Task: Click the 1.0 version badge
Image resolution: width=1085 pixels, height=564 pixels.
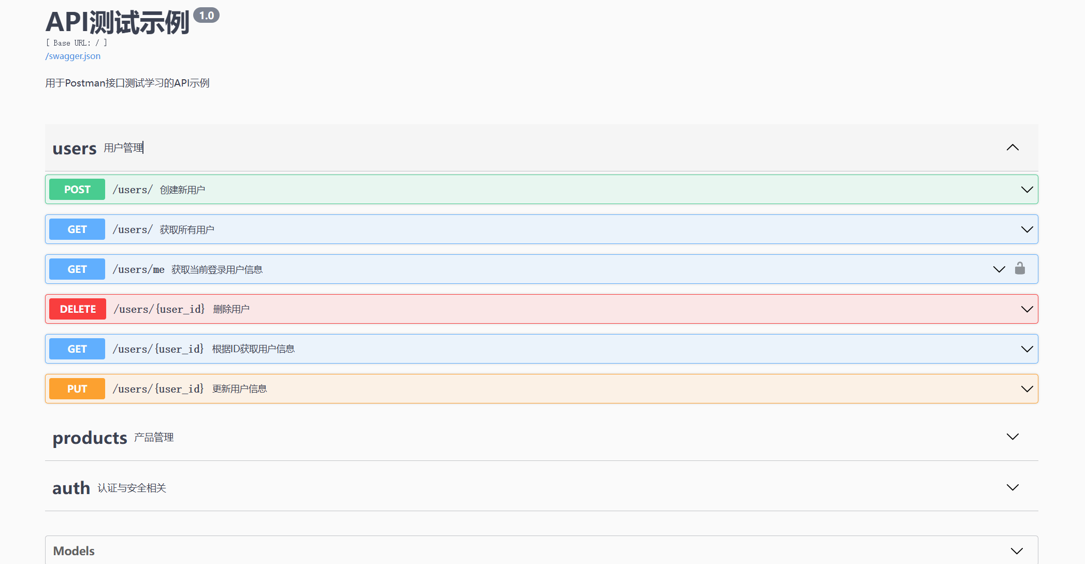Action: [x=206, y=16]
